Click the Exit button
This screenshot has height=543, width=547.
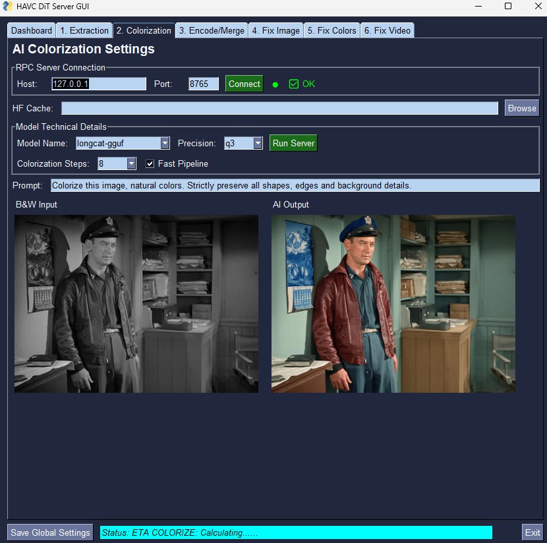533,532
